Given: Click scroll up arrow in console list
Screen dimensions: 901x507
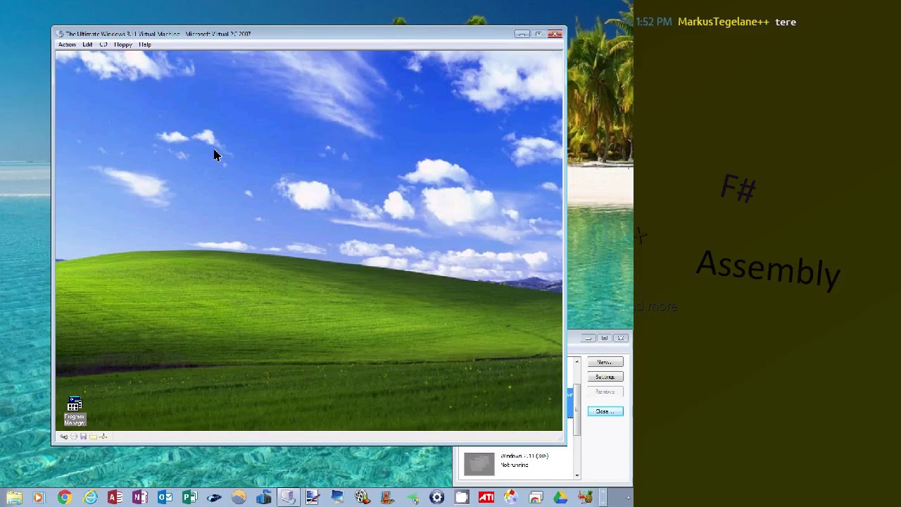Looking at the screenshot, I should (577, 362).
